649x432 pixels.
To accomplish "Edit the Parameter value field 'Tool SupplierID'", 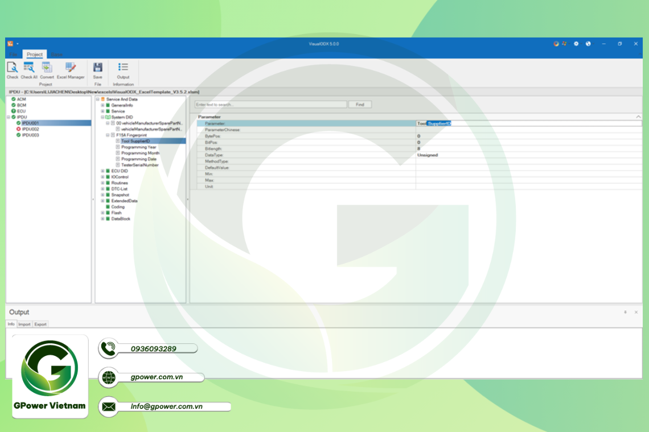I will pos(529,123).
